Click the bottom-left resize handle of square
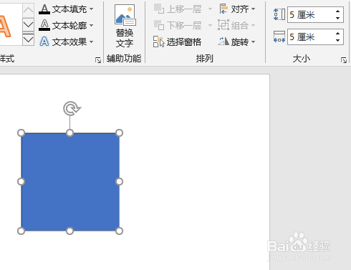The image size is (351, 270). pos(21,231)
